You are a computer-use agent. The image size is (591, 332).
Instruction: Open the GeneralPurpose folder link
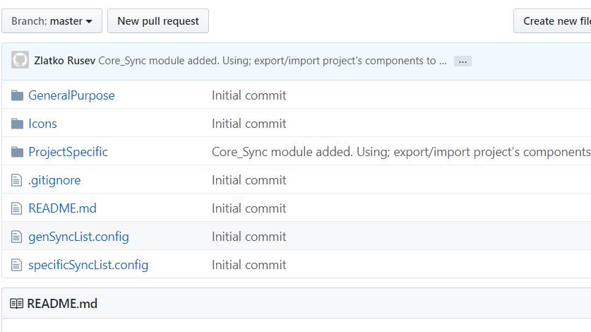tap(71, 95)
